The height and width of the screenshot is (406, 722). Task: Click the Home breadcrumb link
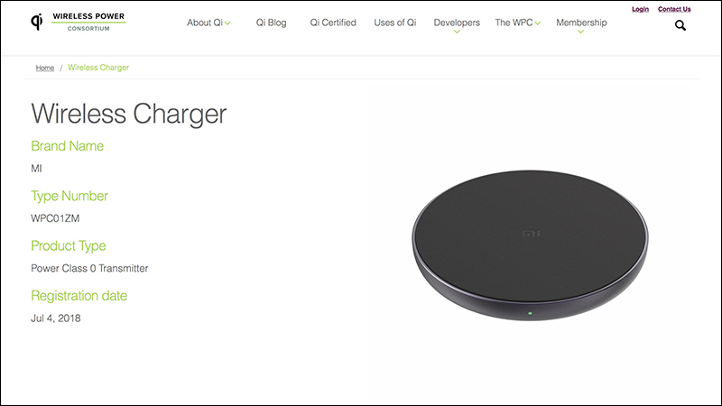click(45, 68)
